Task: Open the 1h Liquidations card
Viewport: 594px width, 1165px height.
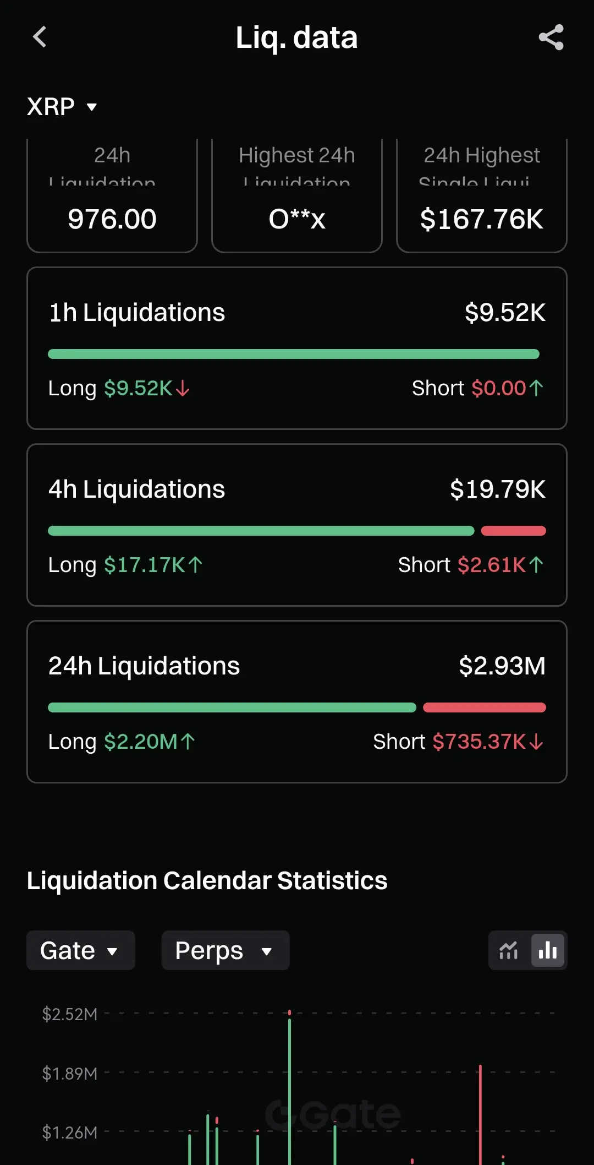Action: [297, 313]
